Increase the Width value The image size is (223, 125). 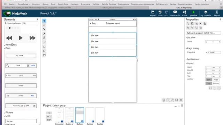coord(220,67)
